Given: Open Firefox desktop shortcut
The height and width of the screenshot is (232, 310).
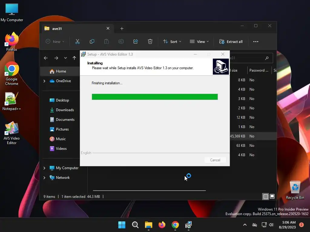Looking at the screenshot, I should coord(12,42).
